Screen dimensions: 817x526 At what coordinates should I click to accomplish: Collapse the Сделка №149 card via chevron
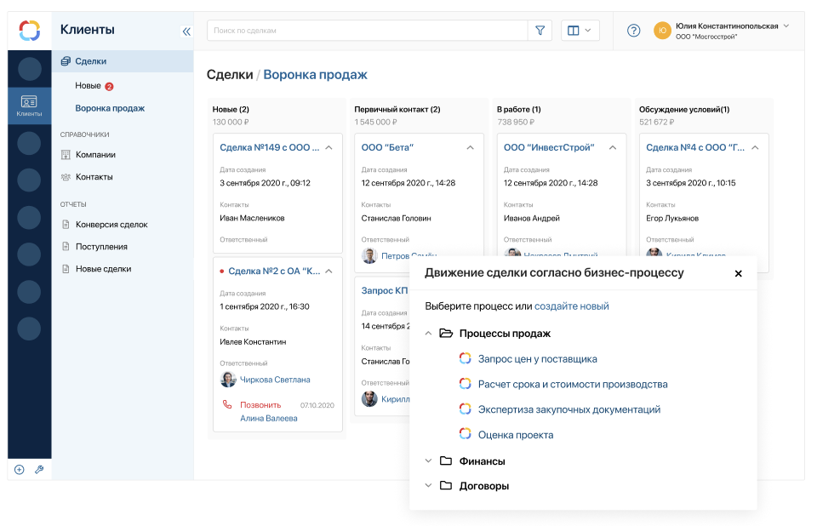pyautogui.click(x=328, y=146)
